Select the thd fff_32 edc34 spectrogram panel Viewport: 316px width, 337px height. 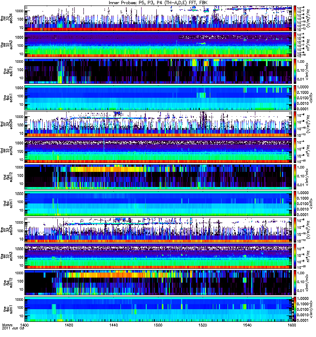[x=158, y=124]
